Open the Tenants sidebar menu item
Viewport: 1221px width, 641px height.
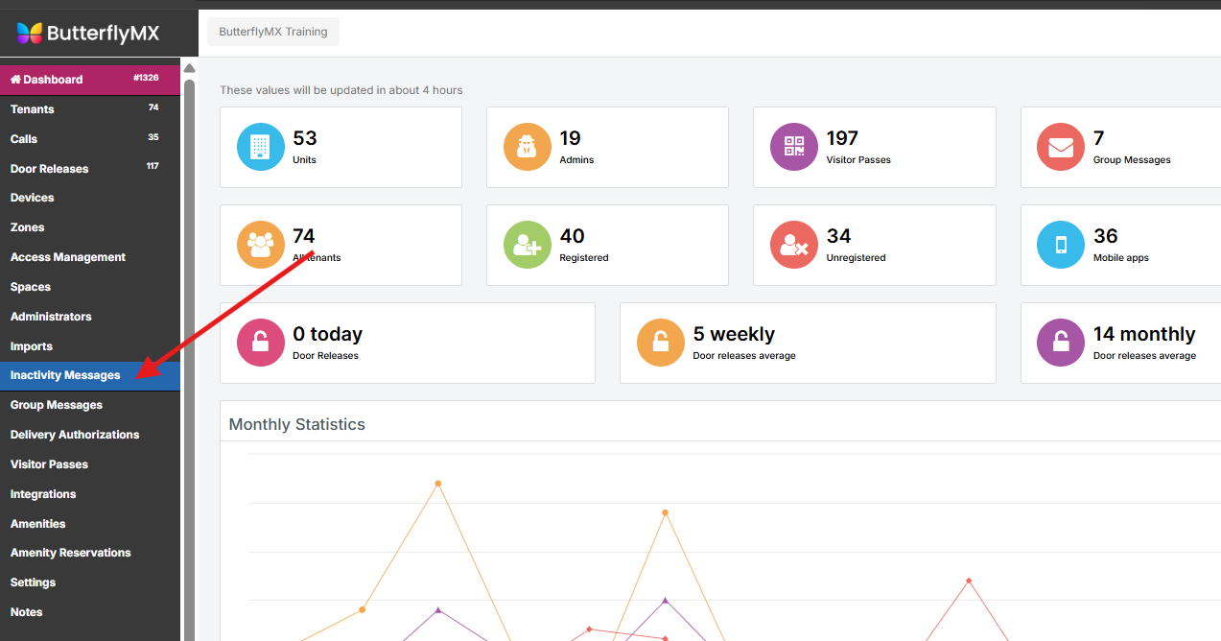pos(33,109)
